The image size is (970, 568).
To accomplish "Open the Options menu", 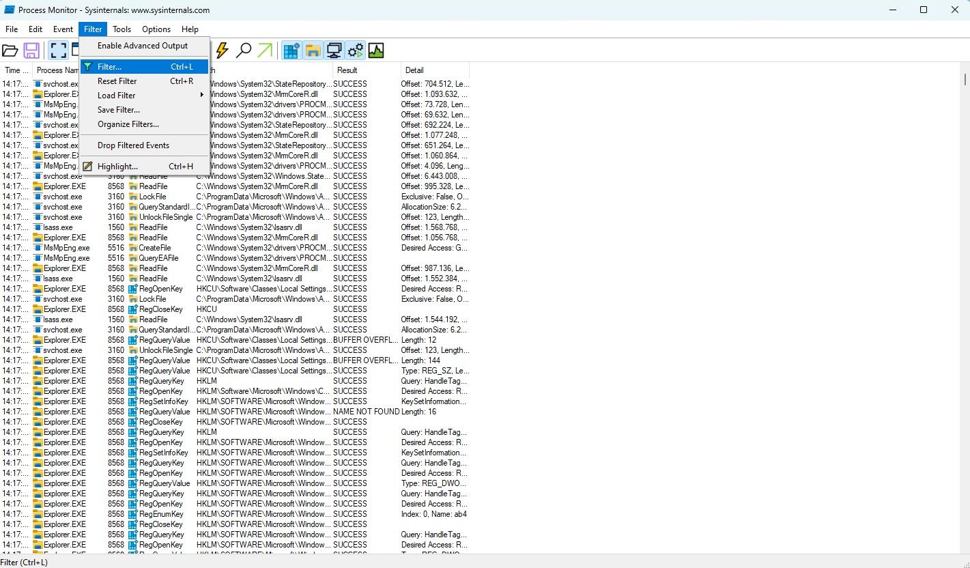I will [x=156, y=29].
